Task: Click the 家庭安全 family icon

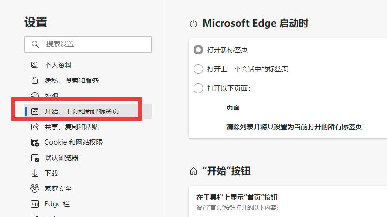Action: click(x=35, y=189)
